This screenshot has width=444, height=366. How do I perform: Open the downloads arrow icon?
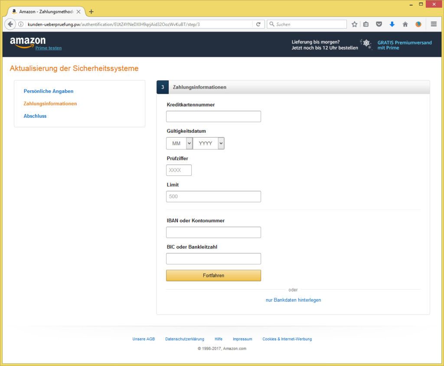pos(392,24)
